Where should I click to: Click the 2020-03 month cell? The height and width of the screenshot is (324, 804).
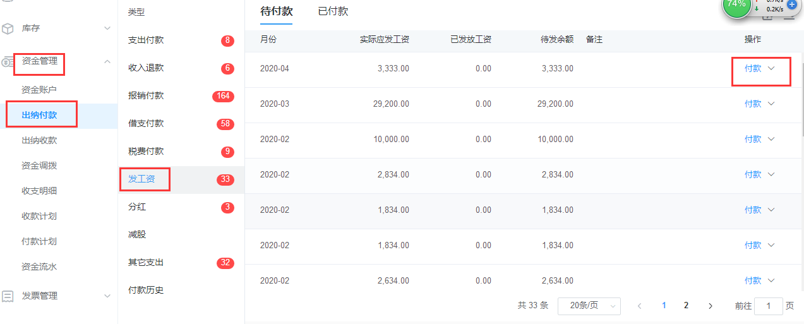(x=275, y=104)
